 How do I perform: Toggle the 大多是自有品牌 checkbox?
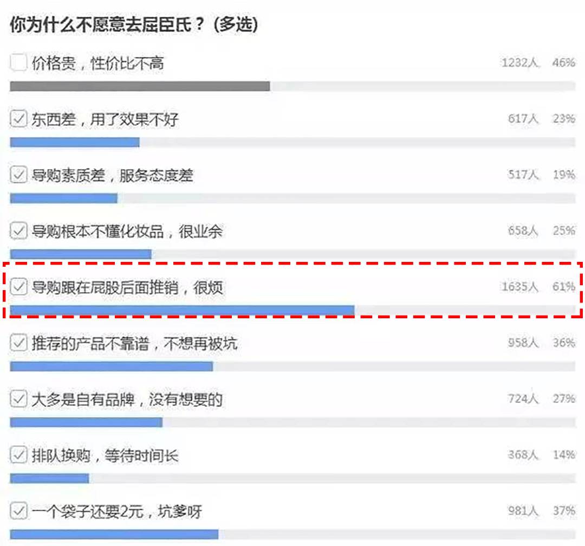[18, 399]
